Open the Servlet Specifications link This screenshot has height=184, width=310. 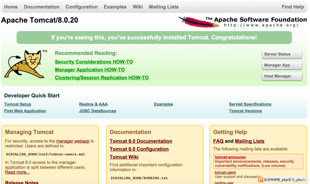tap(250, 104)
